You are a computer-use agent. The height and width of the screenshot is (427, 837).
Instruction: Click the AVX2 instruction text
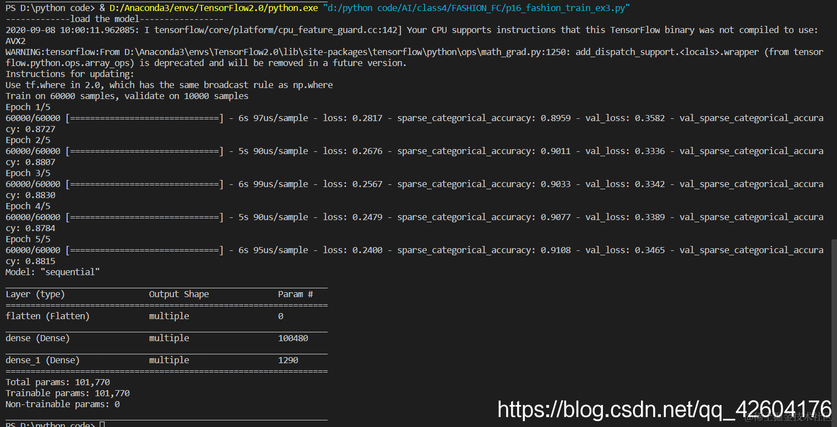[x=15, y=41]
